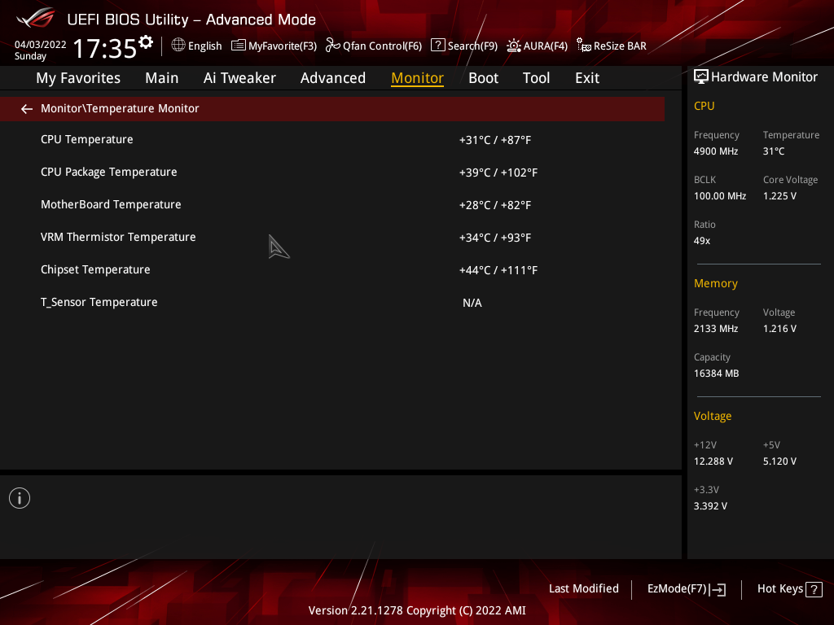The image size is (834, 625).
Task: Open the clock settings gear icon
Action: tap(146, 42)
